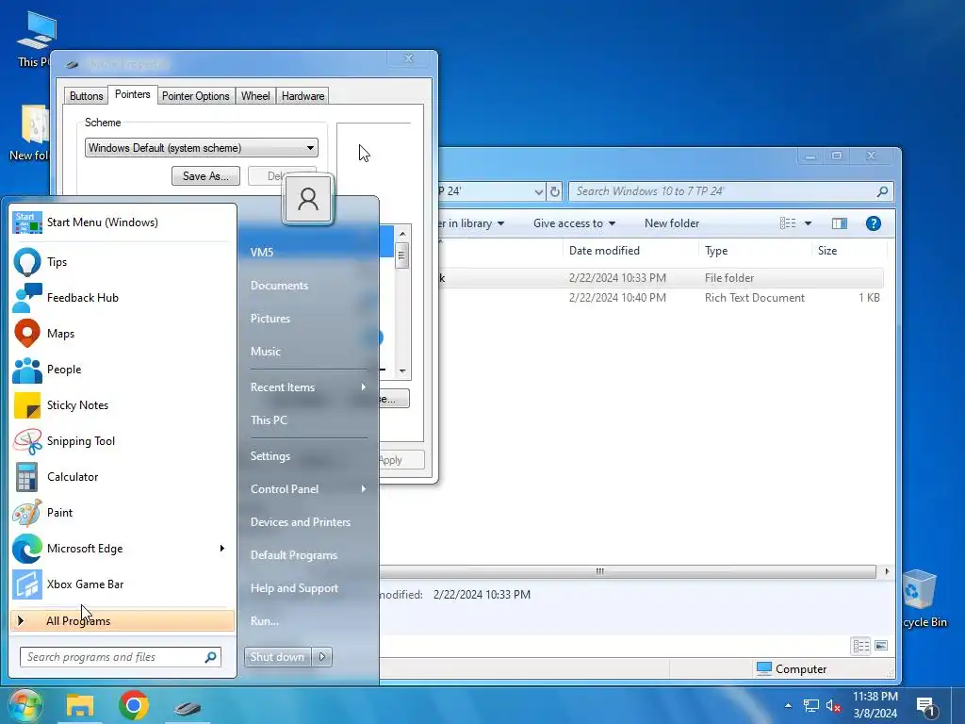Image resolution: width=965 pixels, height=724 pixels.
Task: Expand Control Panel submenu
Action: coord(363,489)
